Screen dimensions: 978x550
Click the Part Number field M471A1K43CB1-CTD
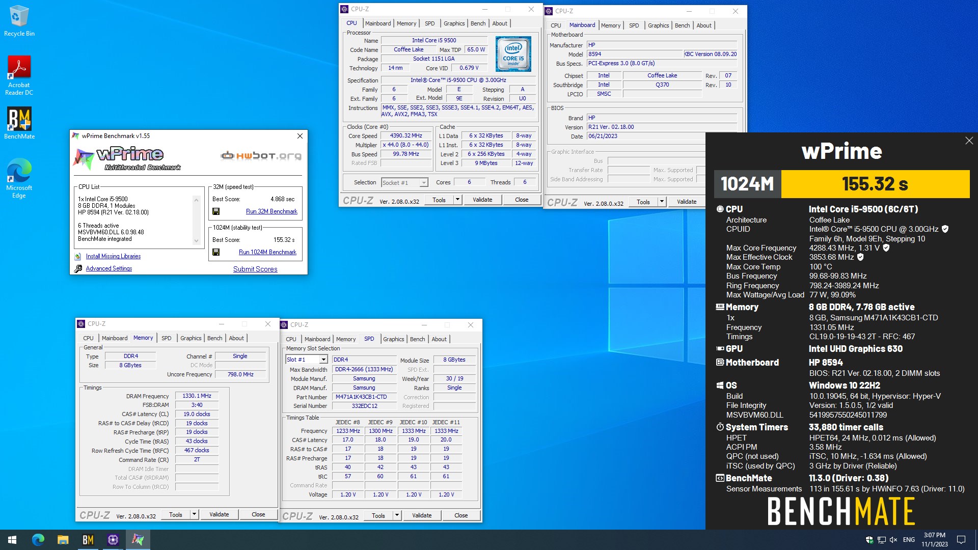[x=364, y=397]
